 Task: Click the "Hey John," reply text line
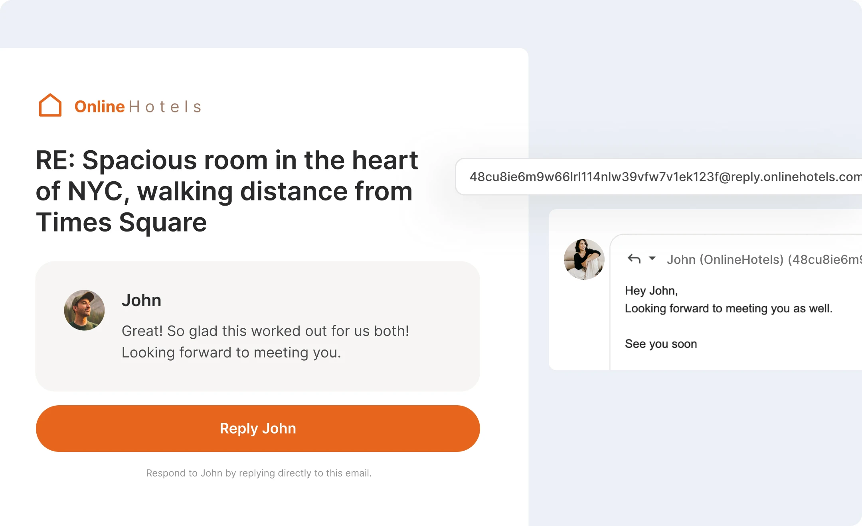click(651, 290)
